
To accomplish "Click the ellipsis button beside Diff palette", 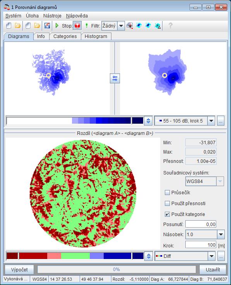I will (221, 256).
